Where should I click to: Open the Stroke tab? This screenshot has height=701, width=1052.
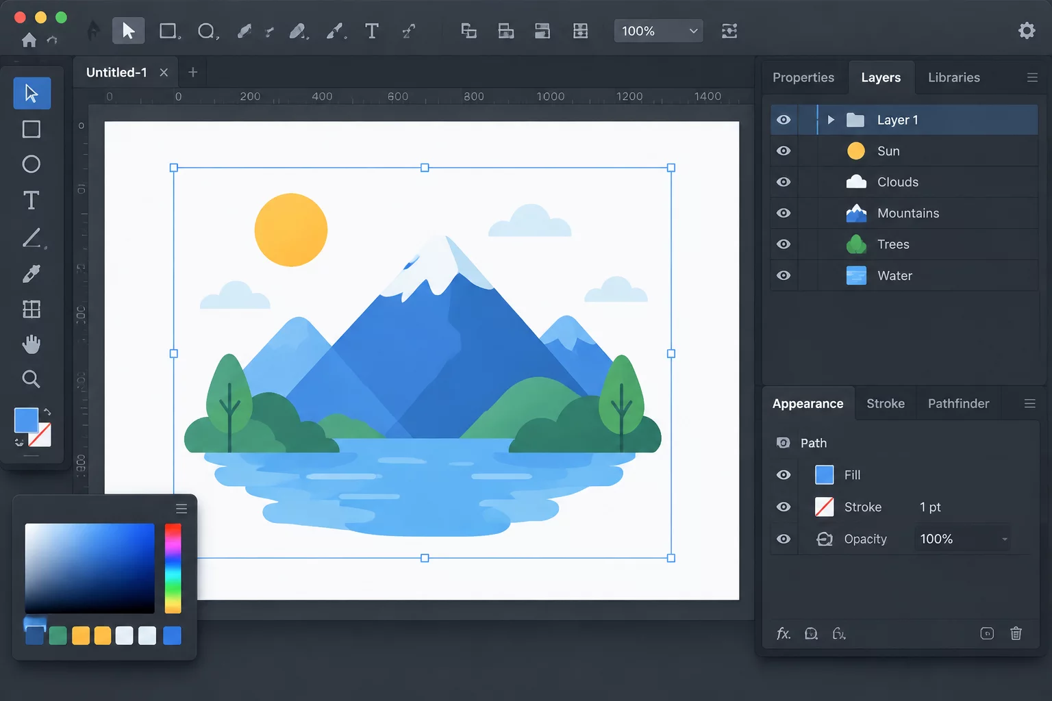886,404
